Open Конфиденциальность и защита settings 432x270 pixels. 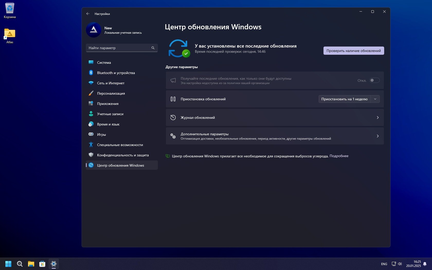point(122,155)
